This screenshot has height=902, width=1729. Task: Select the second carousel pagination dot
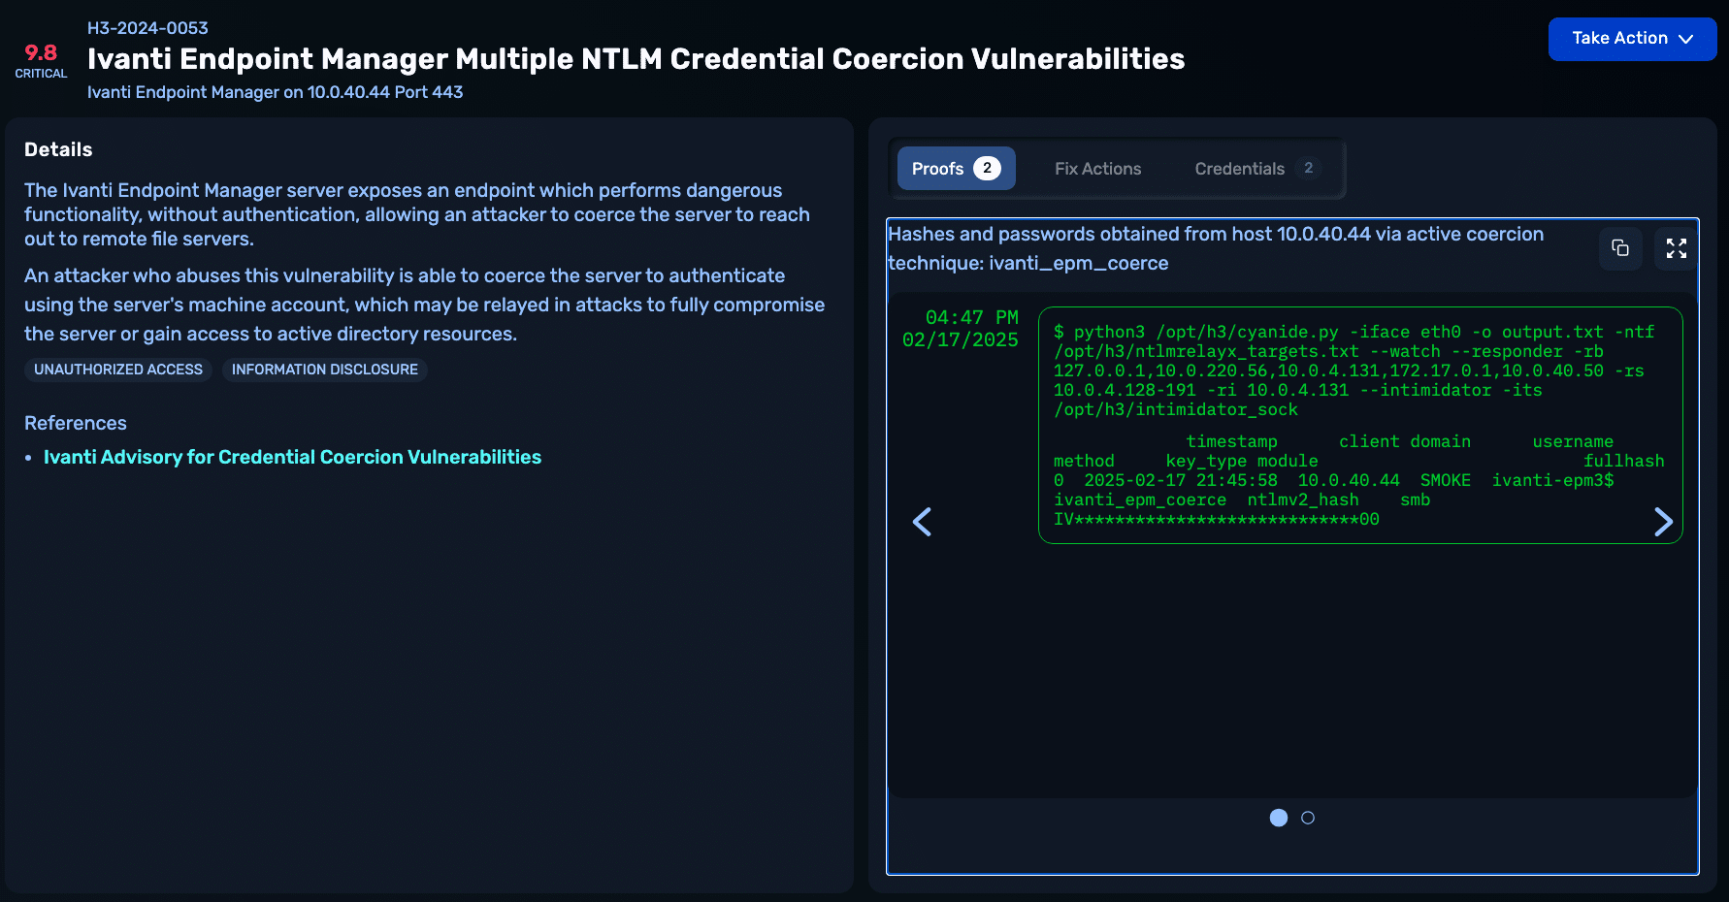coord(1307,818)
